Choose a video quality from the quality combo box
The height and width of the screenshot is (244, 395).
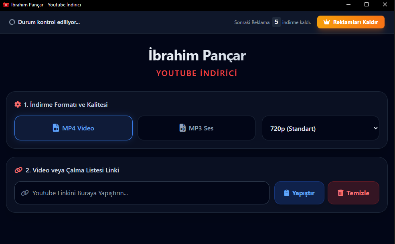tap(320, 128)
